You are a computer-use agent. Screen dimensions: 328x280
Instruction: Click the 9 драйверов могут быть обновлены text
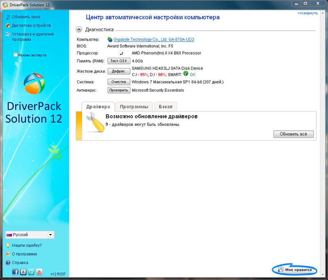click(143, 124)
